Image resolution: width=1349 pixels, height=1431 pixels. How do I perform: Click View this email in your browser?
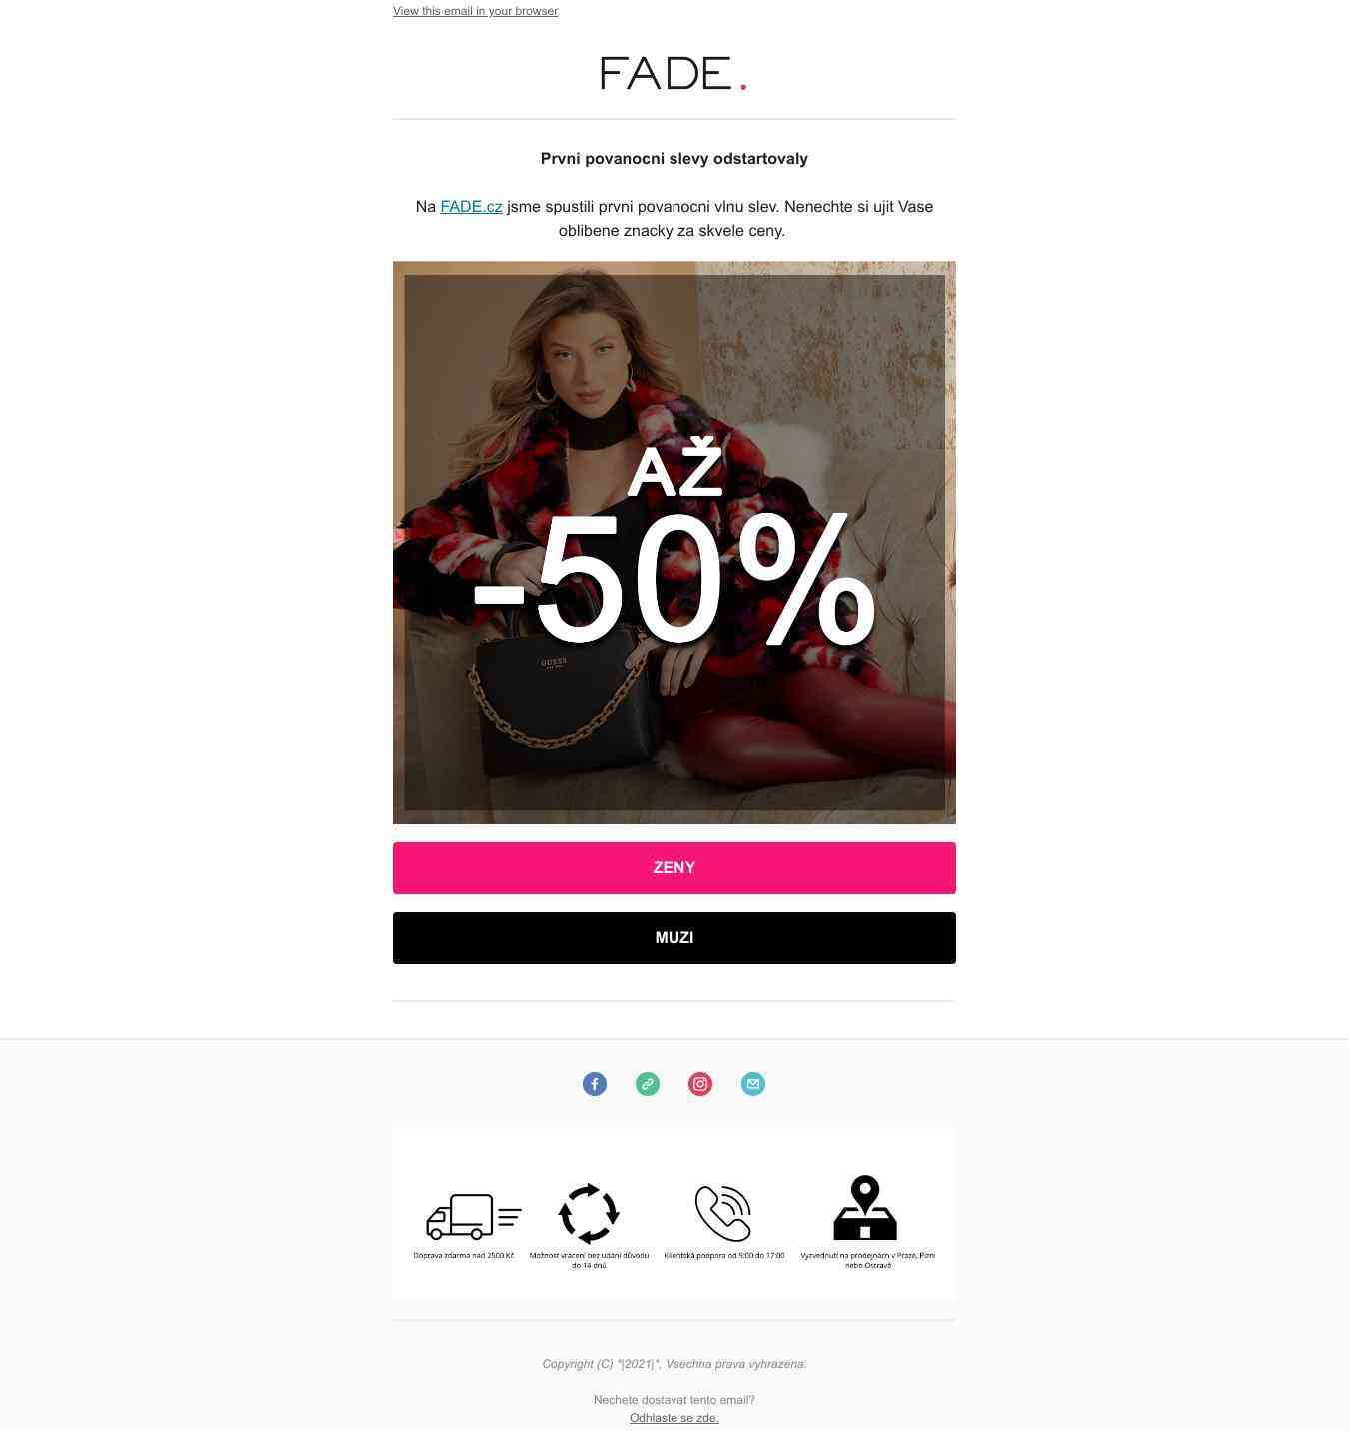(475, 11)
